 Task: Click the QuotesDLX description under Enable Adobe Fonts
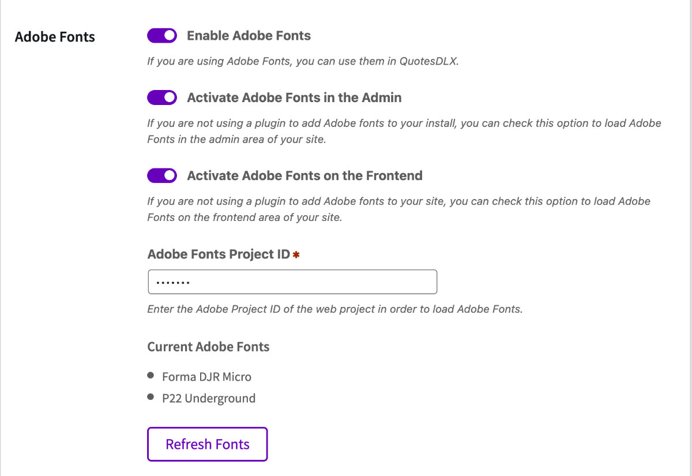pyautogui.click(x=303, y=61)
